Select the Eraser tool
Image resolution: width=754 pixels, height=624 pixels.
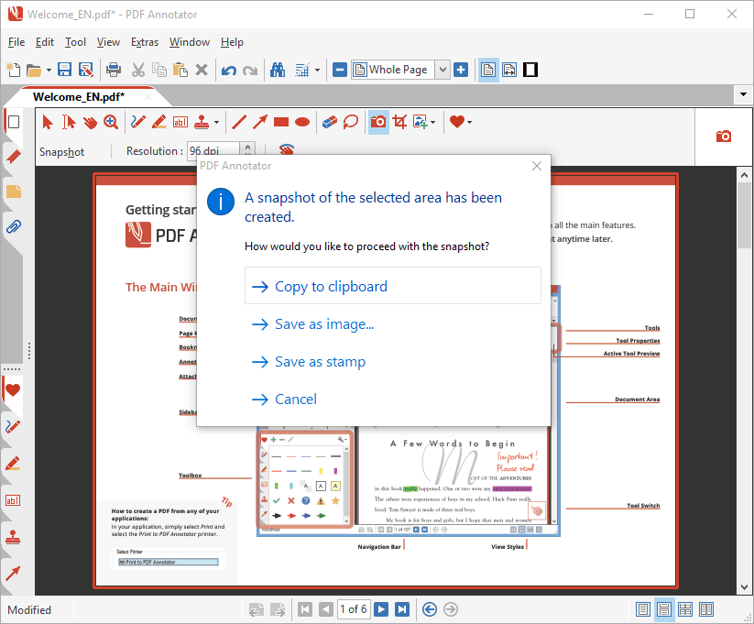tap(330, 122)
